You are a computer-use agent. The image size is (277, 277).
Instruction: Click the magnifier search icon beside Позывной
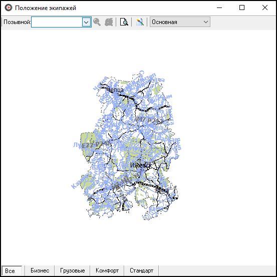pos(97,22)
